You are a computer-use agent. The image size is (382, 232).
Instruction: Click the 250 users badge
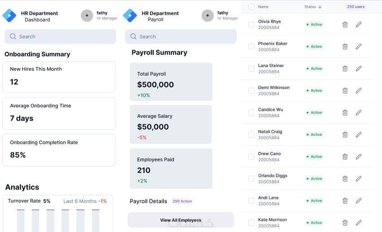(356, 7)
